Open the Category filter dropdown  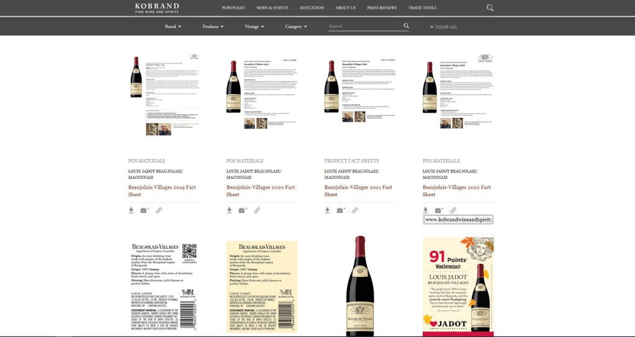296,27
